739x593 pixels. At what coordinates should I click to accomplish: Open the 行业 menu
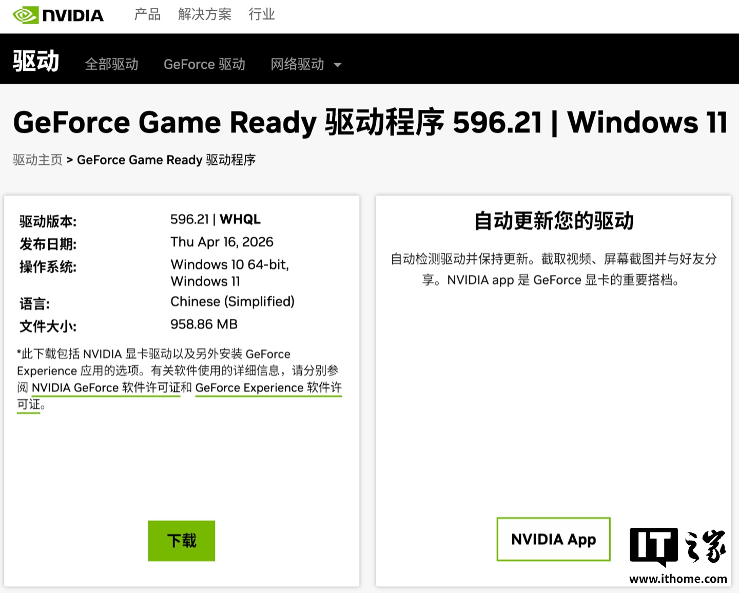(x=262, y=14)
